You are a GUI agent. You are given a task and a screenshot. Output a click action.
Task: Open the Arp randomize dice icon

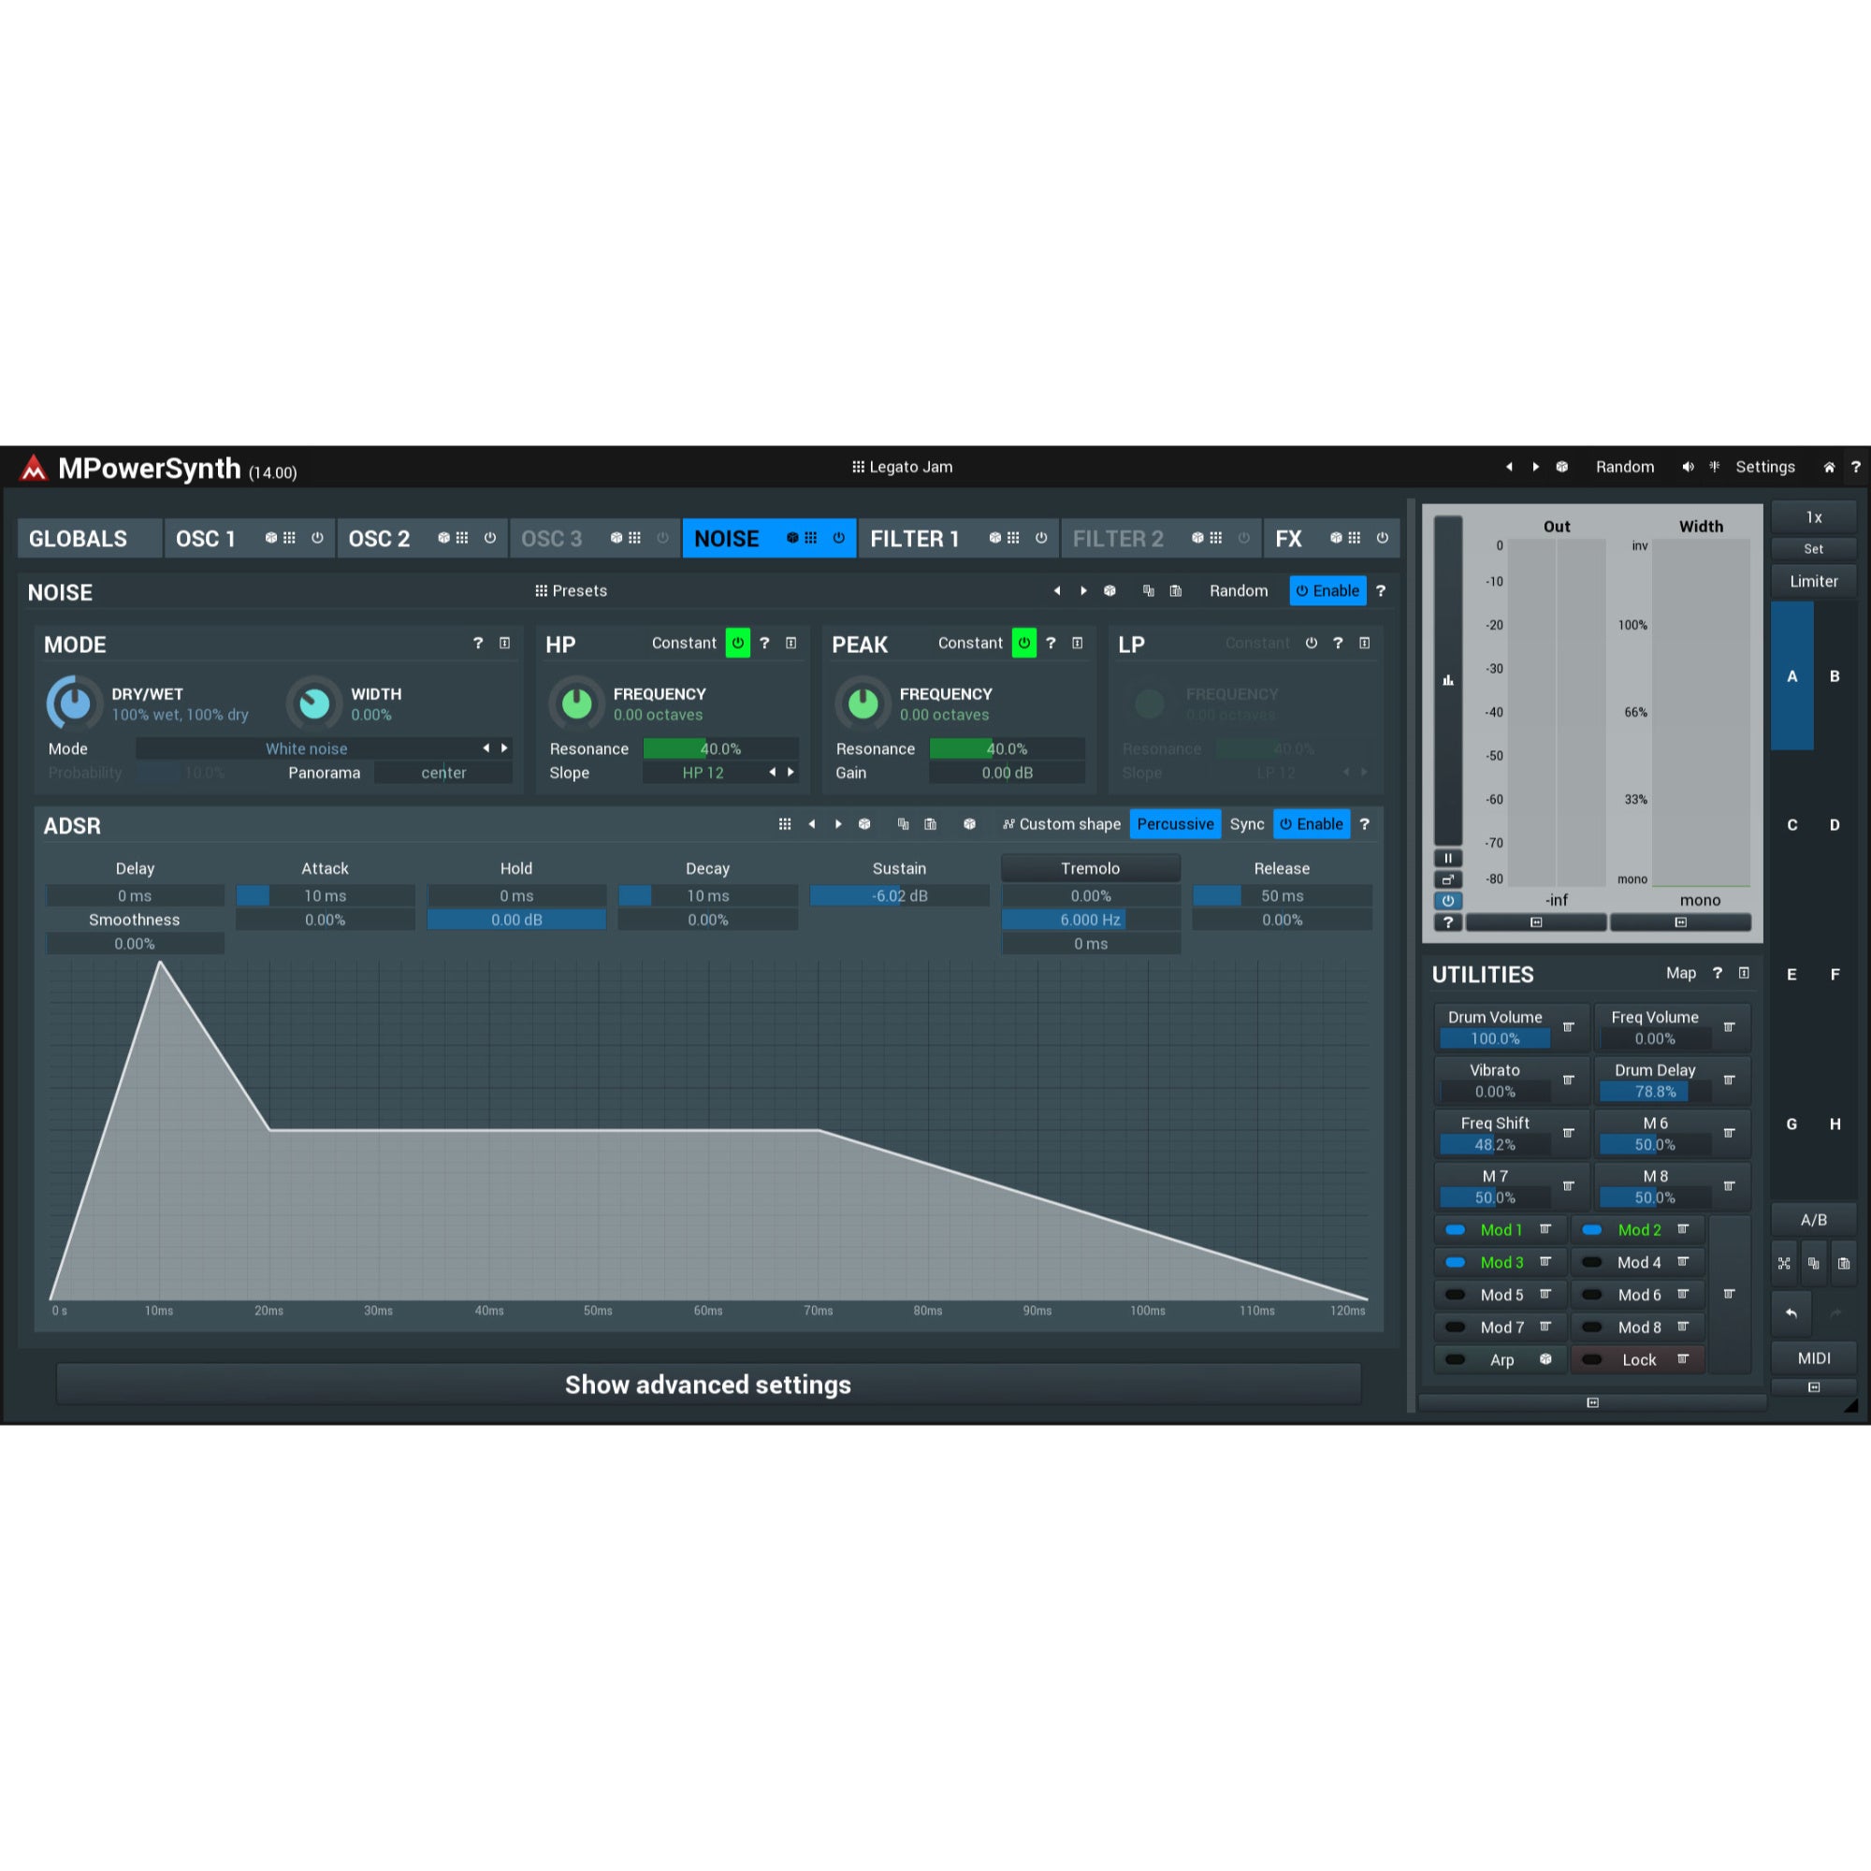(x=1545, y=1359)
